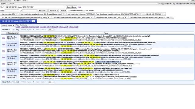Open the Help link
This screenshot has height=109, width=195.
click(79, 7)
